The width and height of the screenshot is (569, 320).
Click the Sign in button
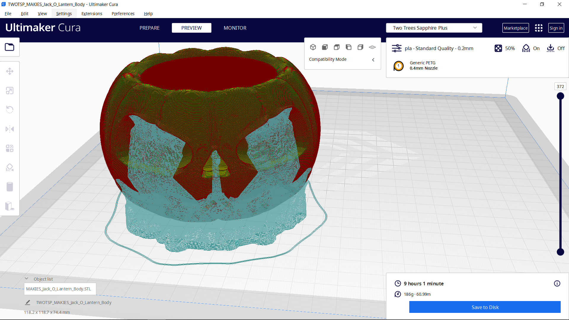(556, 28)
